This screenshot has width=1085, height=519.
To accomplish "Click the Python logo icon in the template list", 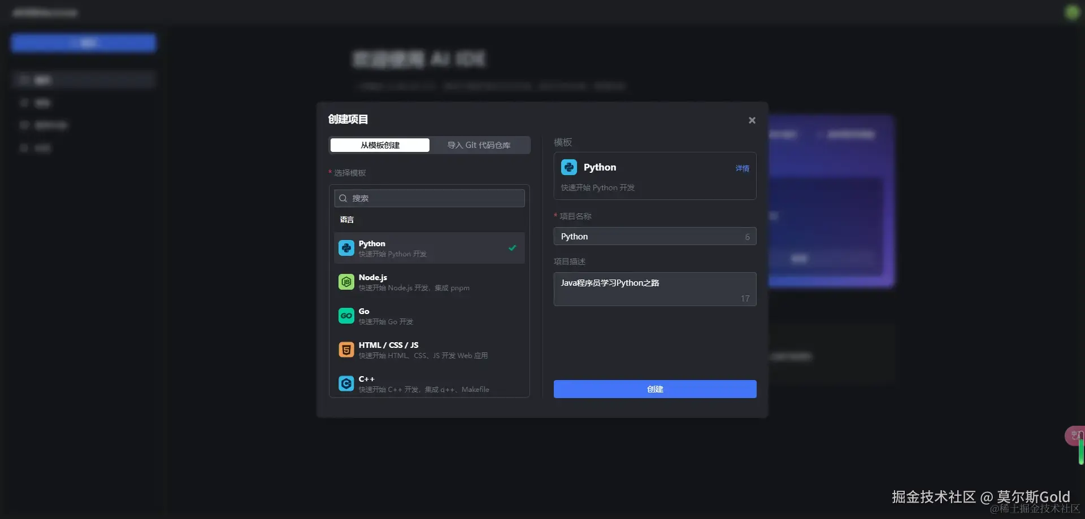I will (346, 248).
